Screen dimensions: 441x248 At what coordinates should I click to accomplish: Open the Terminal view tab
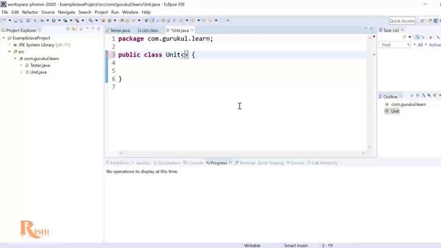[x=245, y=163]
